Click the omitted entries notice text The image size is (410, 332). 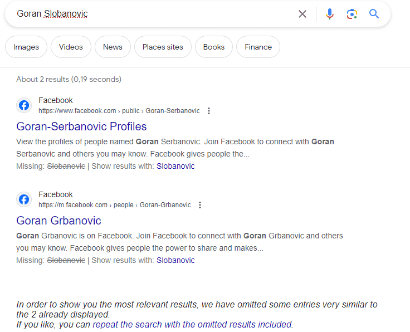click(197, 309)
